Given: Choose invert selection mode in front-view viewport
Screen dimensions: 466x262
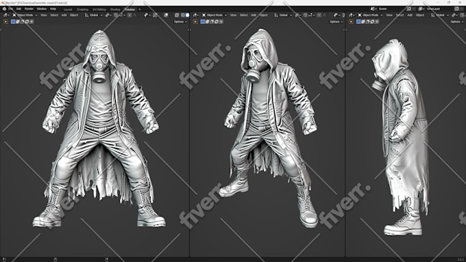Looking at the screenshot, I should 27,22.
